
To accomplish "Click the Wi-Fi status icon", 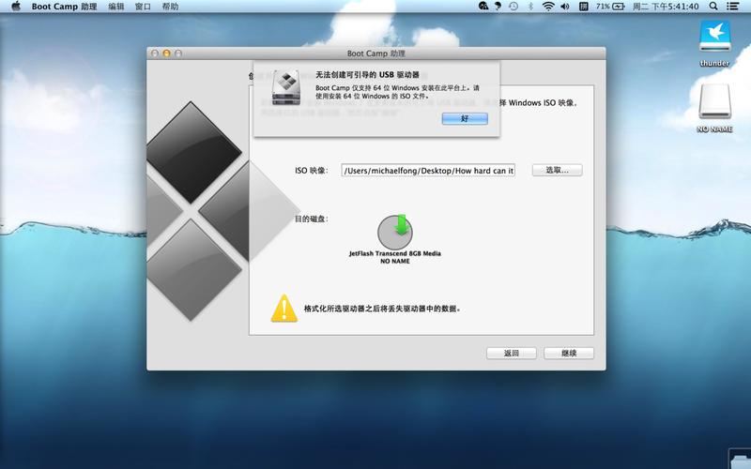I will coord(548,7).
